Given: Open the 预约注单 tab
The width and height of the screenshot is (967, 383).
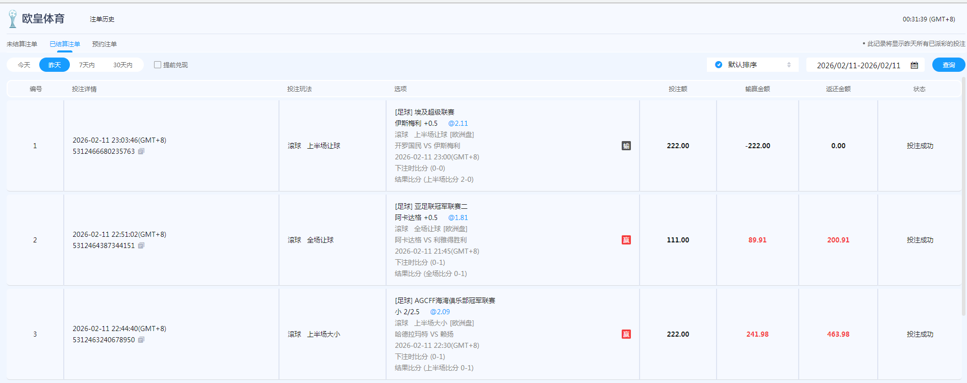Looking at the screenshot, I should pos(105,44).
